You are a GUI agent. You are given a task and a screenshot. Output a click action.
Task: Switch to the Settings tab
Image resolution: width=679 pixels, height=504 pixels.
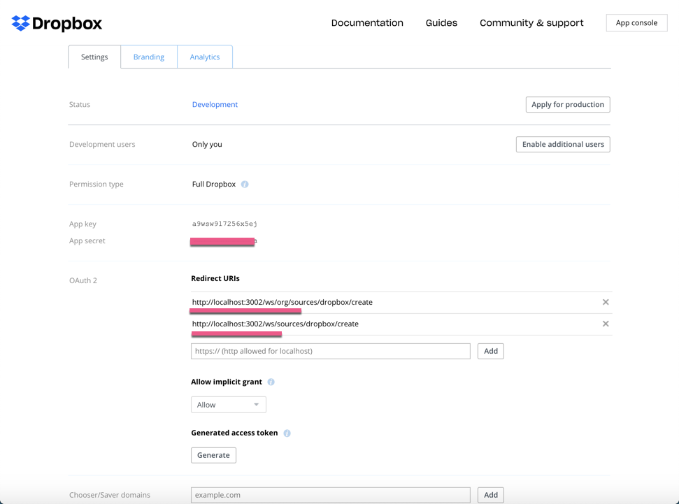[x=94, y=57]
